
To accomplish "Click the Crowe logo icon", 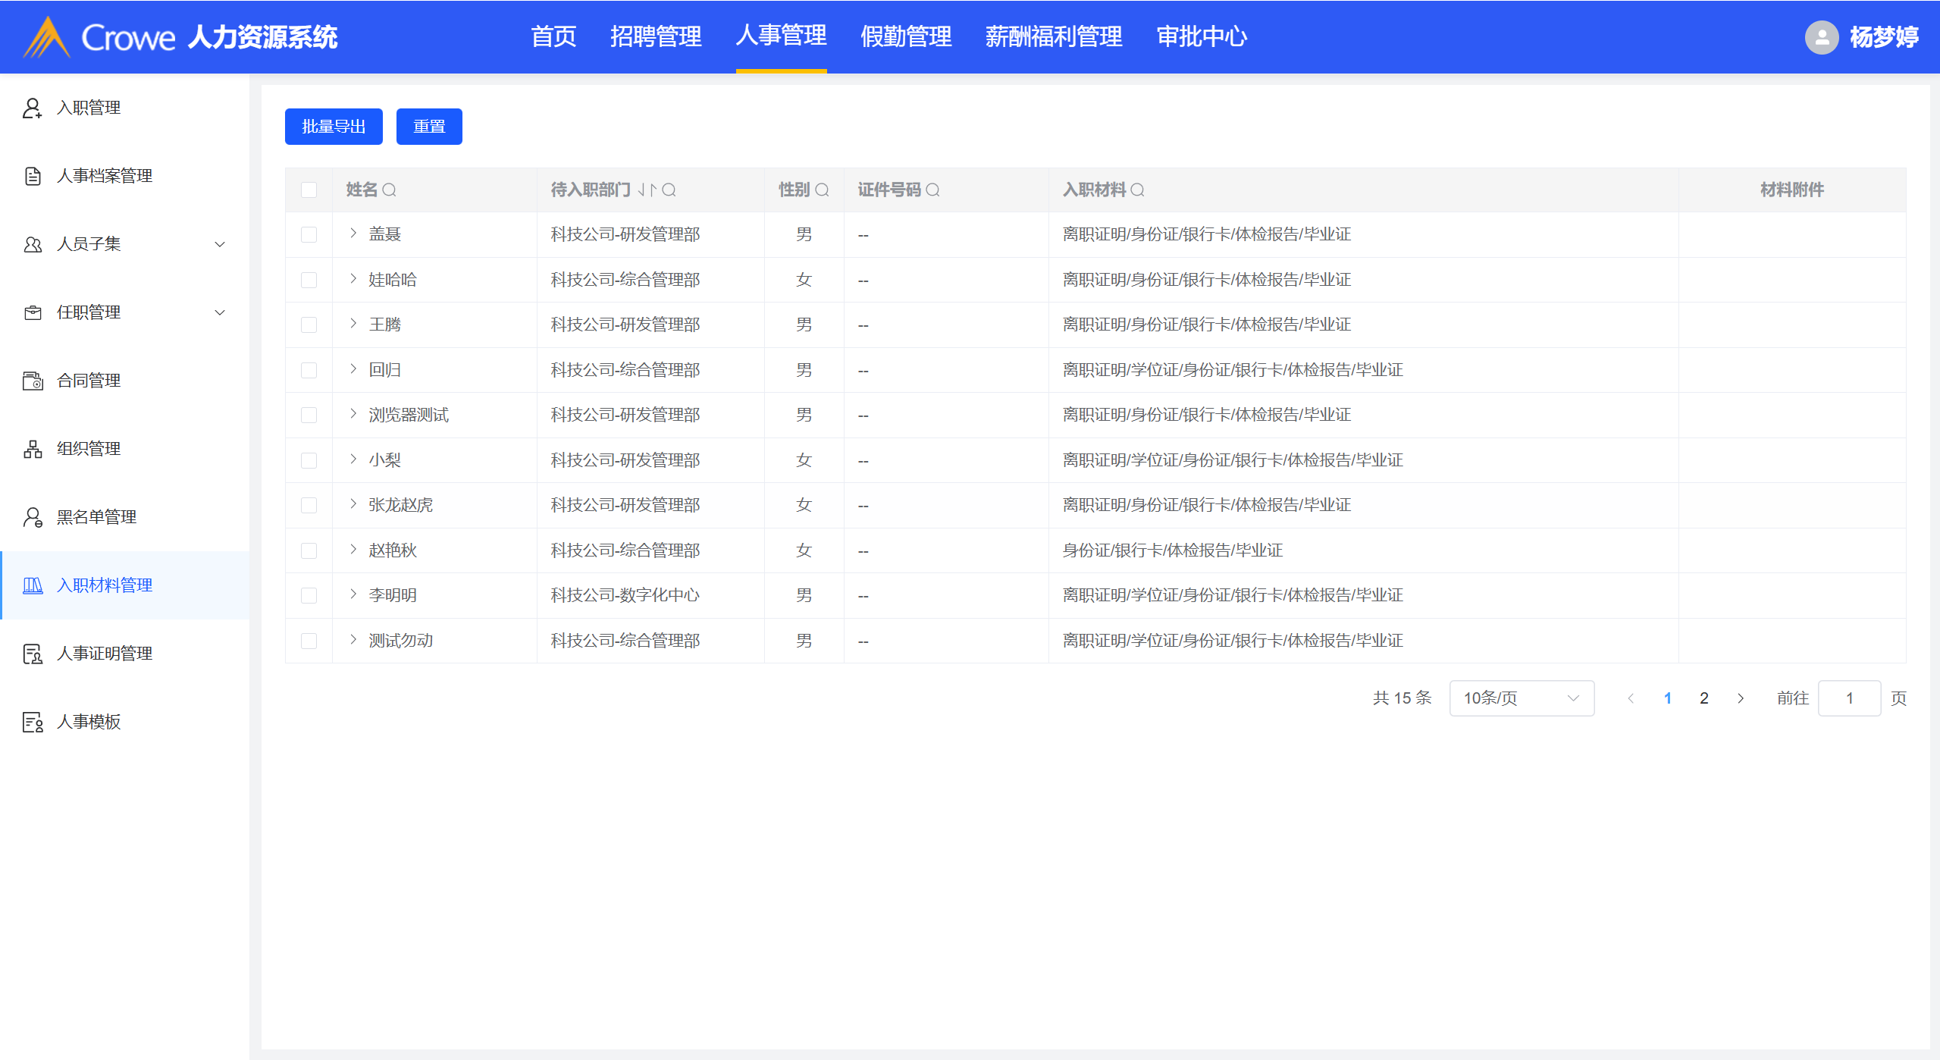I will pos(47,37).
